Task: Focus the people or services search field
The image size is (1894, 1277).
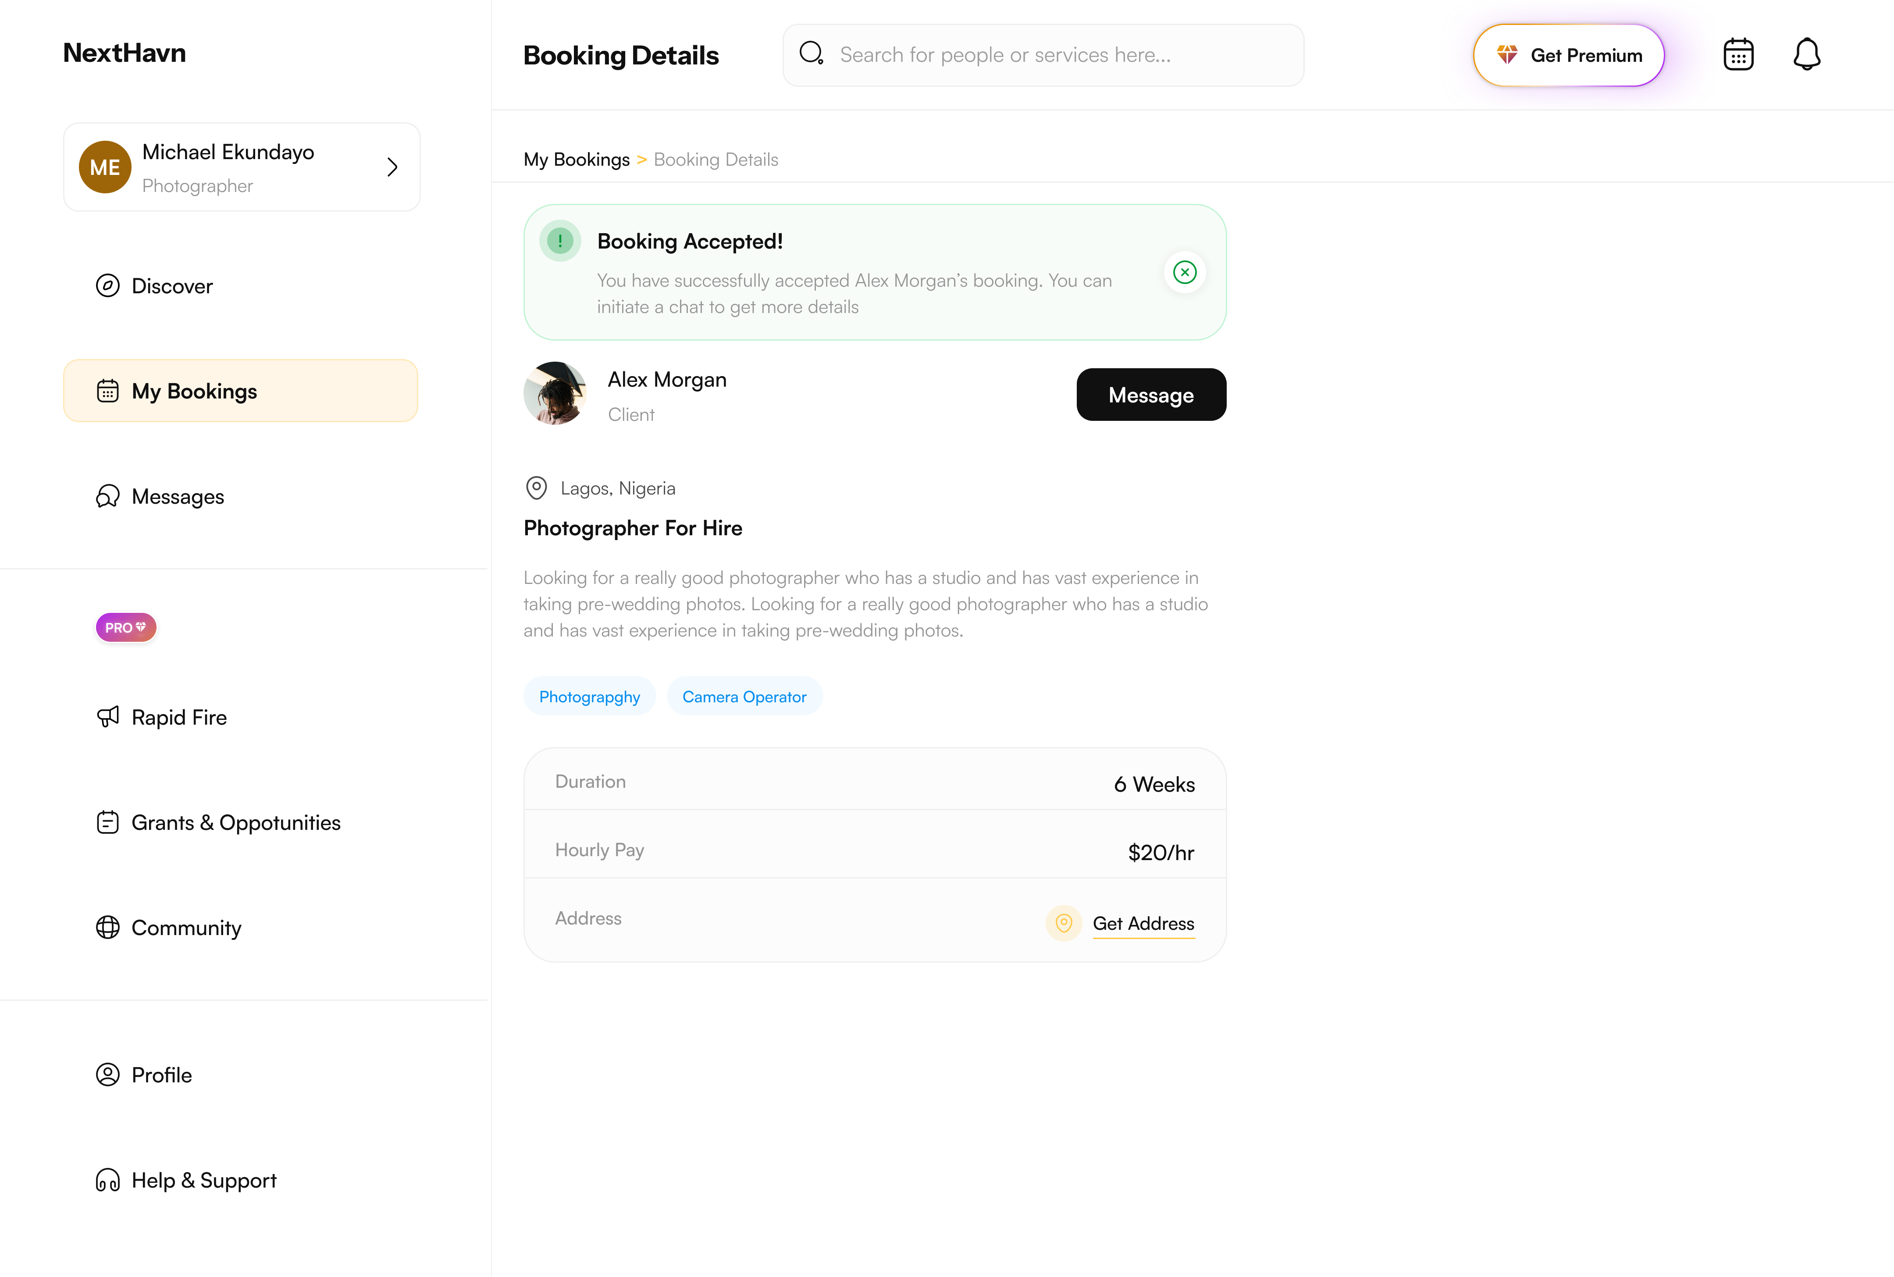Action: click(x=1043, y=54)
